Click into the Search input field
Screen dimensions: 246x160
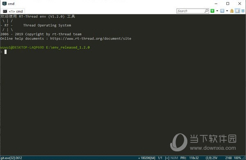pos(190,11)
